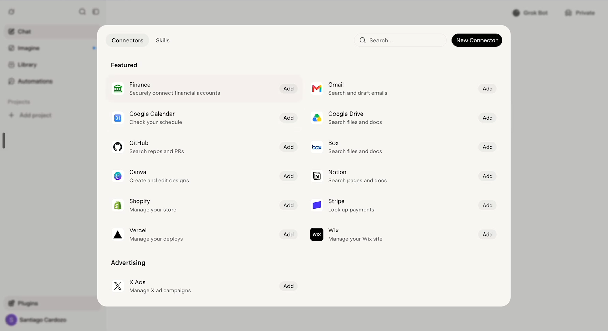Screen dimensions: 608x331
Task: Click the search magnifier icon in sidebar
Action: (x=82, y=12)
